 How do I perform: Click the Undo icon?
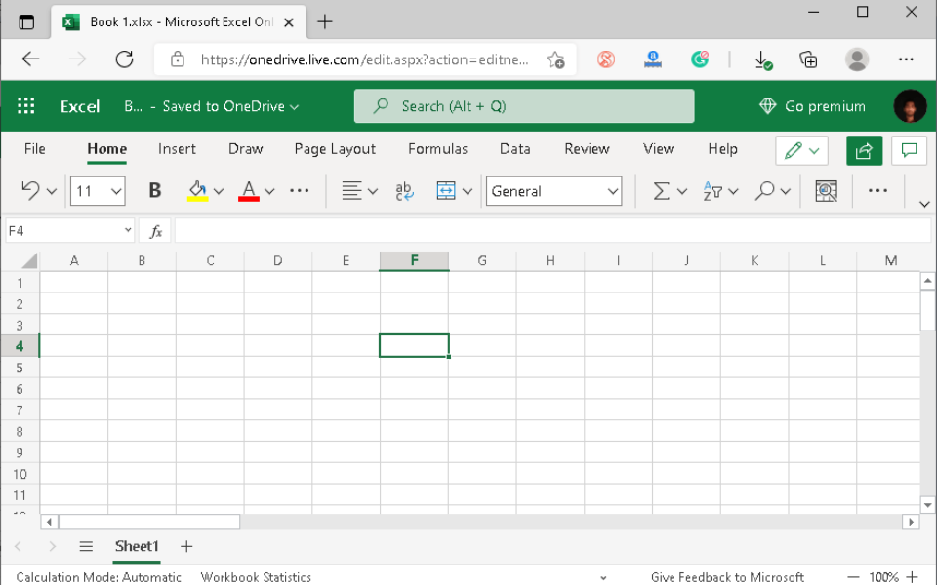point(30,191)
